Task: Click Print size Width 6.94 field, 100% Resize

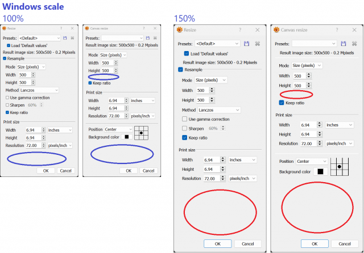Action: (x=34, y=130)
